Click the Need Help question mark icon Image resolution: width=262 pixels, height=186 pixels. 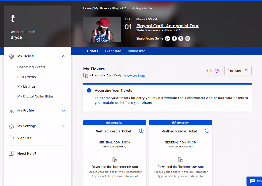pos(11,153)
